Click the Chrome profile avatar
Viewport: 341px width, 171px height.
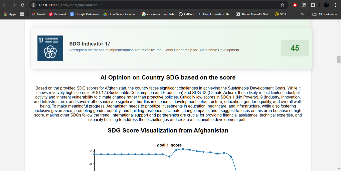point(326,5)
